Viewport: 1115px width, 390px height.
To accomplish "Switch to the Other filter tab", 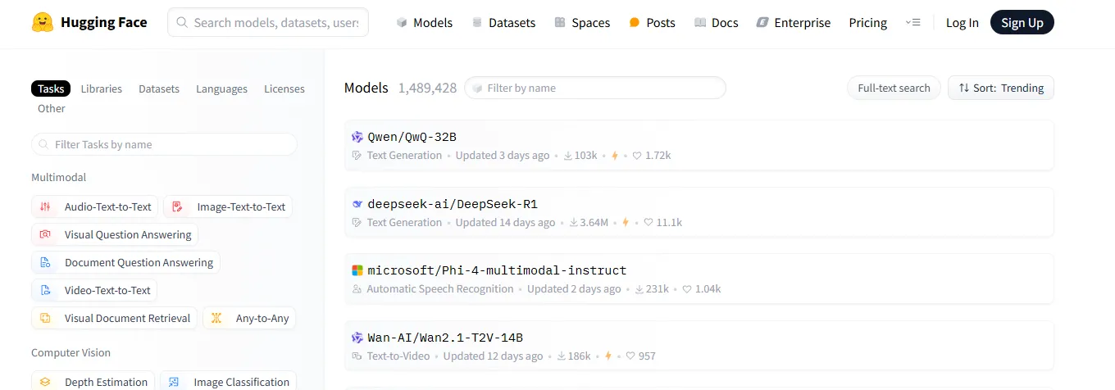I will point(52,108).
